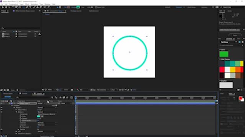Open viewer magnification dropdown
245x137 pixels.
point(51,90)
